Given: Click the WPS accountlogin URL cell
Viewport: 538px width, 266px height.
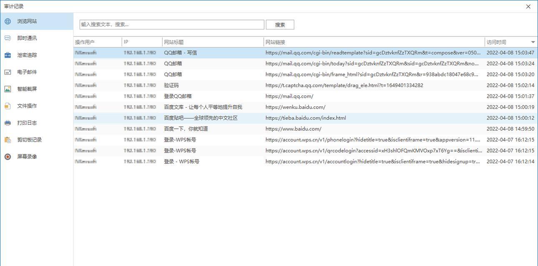Looking at the screenshot, I should click(373, 161).
